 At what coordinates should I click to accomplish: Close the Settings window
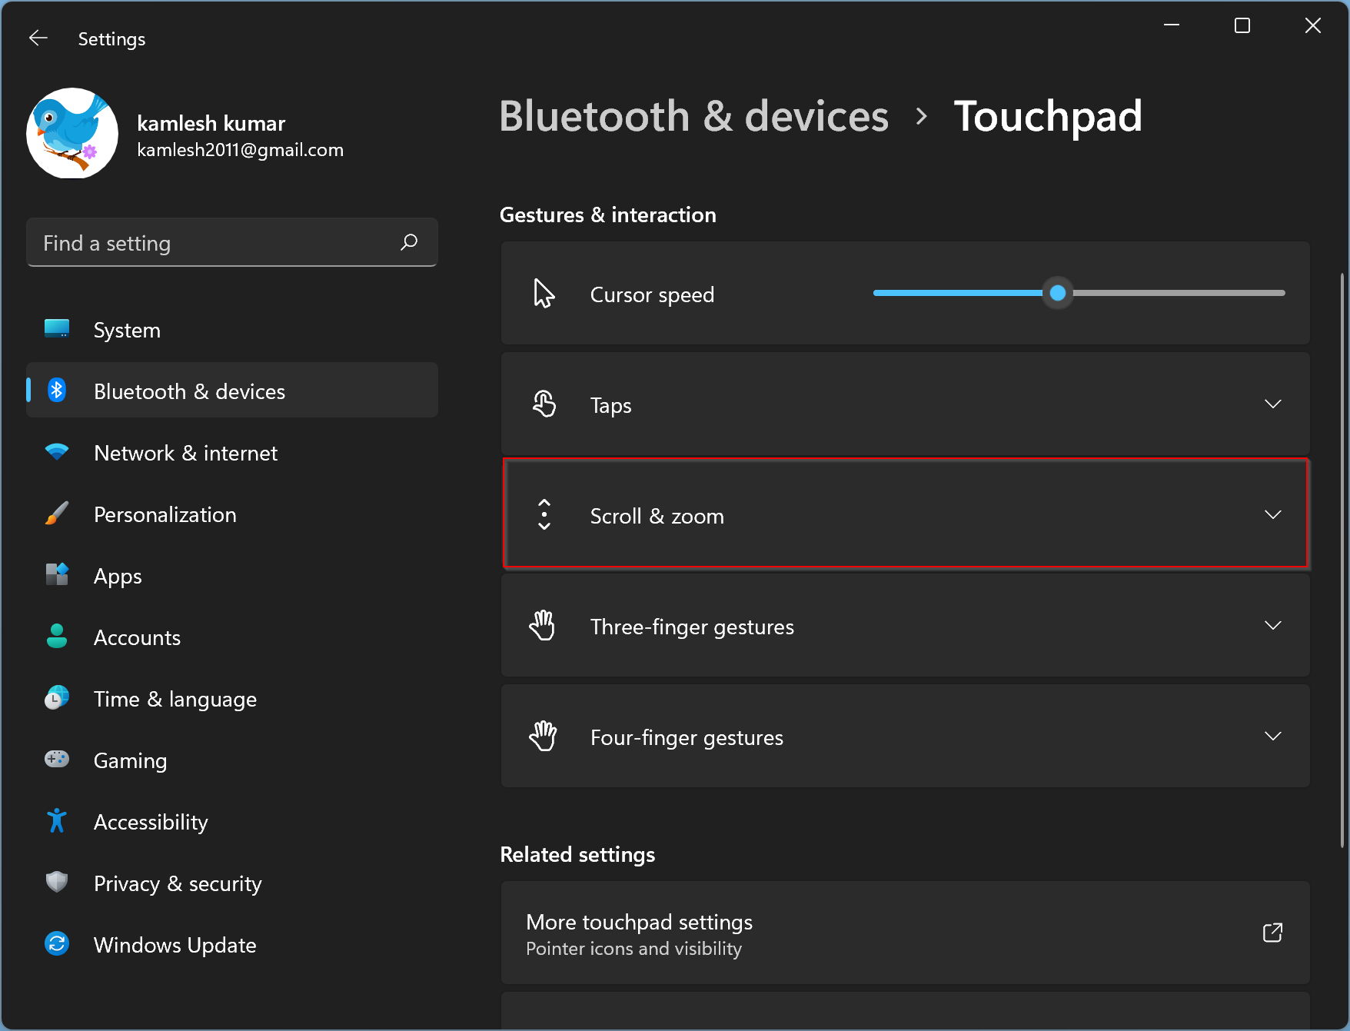click(1313, 25)
